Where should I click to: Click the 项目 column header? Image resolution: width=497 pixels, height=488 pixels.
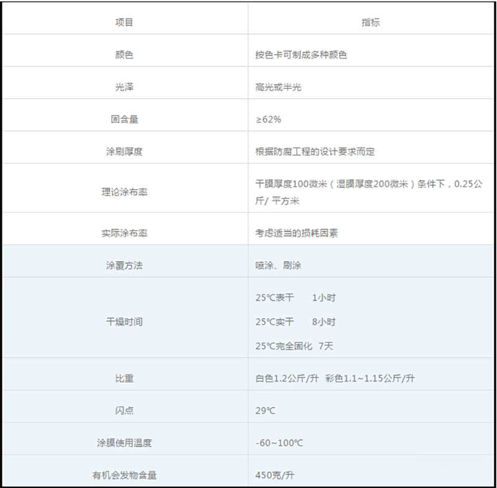(124, 22)
